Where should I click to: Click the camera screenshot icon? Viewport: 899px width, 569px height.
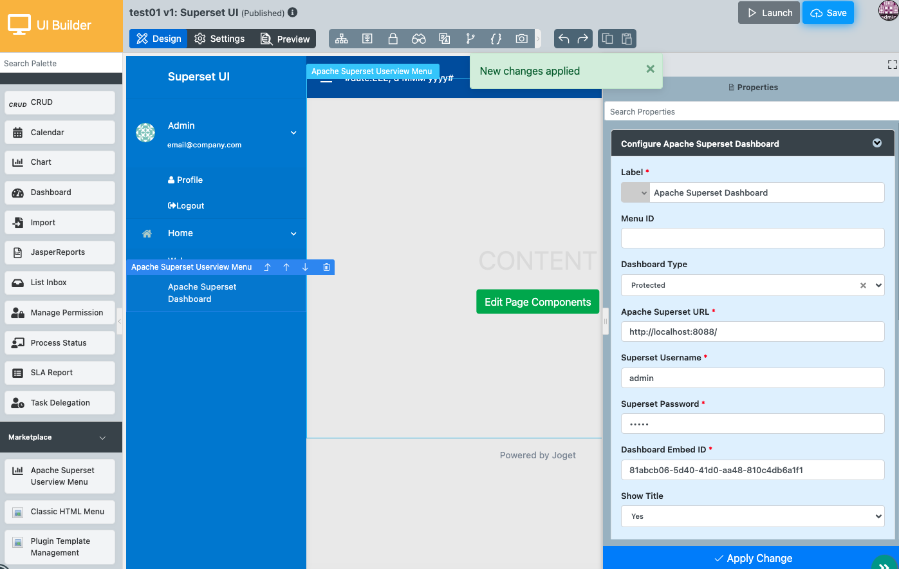[x=522, y=39]
